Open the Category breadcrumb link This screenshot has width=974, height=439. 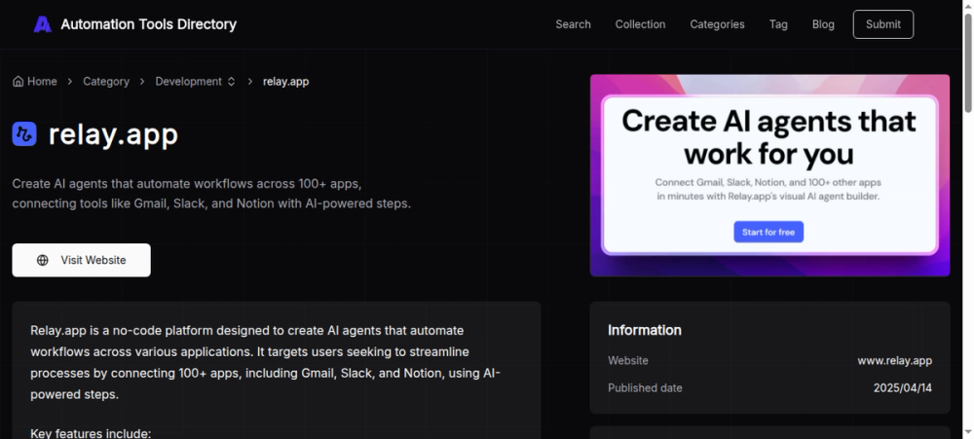[106, 82]
